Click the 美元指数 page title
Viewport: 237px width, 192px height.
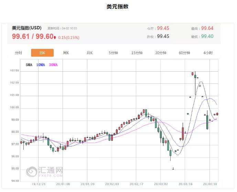pos(117,7)
